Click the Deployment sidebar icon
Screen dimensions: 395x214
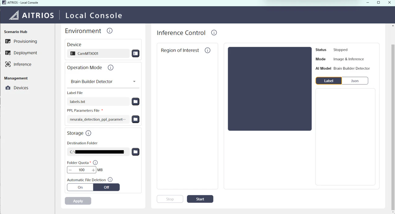click(8, 53)
